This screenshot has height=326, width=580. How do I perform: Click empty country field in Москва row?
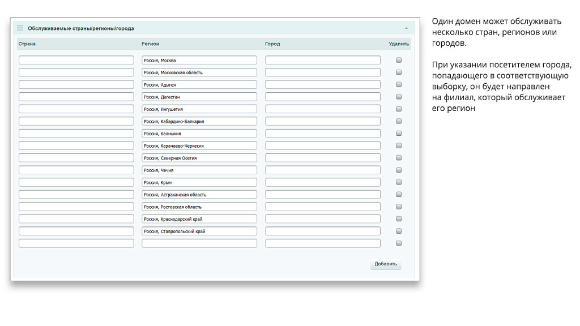point(76,60)
